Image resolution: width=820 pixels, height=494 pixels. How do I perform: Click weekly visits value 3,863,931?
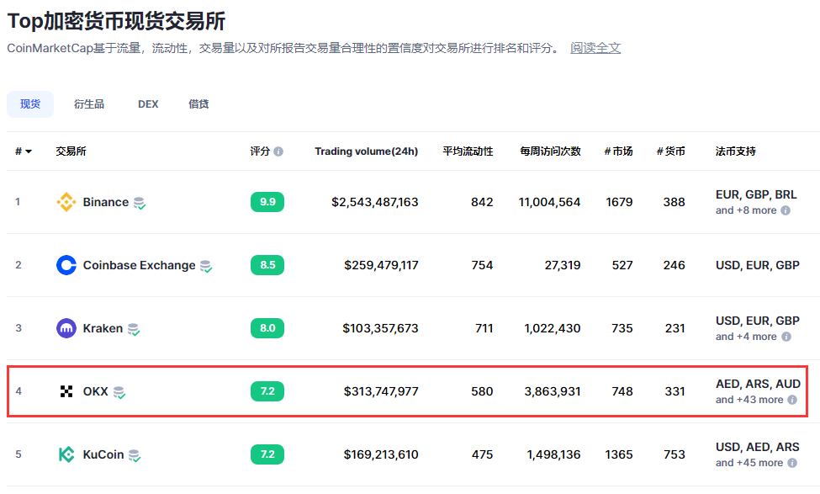tap(553, 391)
